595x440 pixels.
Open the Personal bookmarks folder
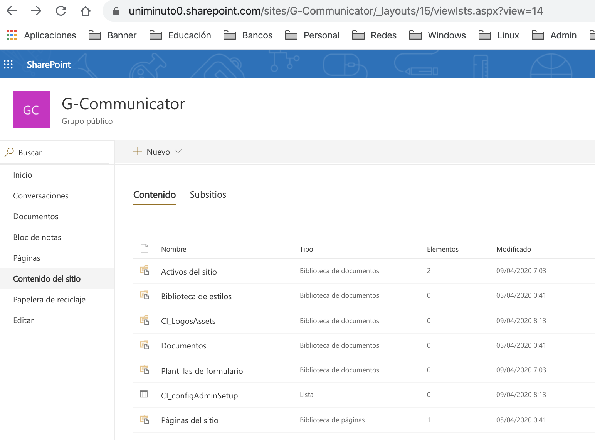click(x=312, y=35)
